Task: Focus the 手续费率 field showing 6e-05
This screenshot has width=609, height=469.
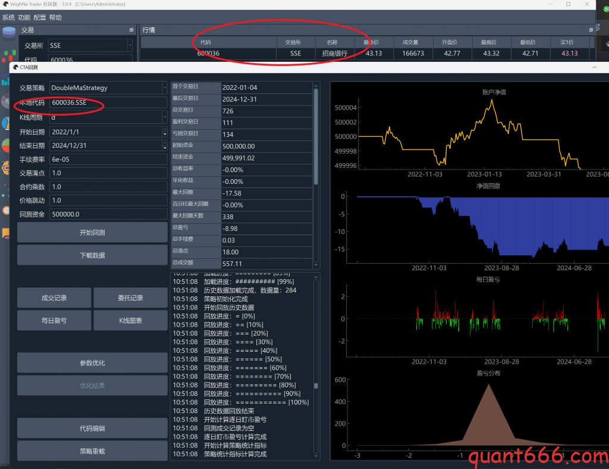Action: (108, 160)
